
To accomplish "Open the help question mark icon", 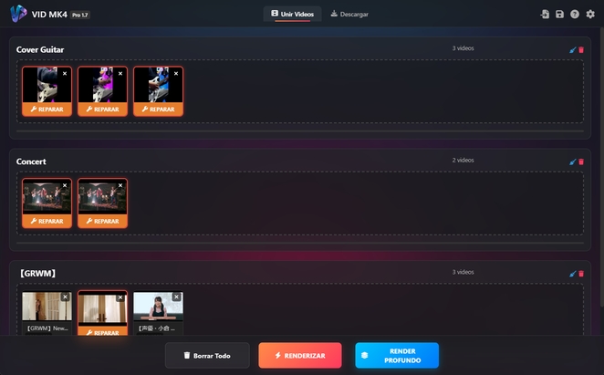I will pyautogui.click(x=575, y=15).
